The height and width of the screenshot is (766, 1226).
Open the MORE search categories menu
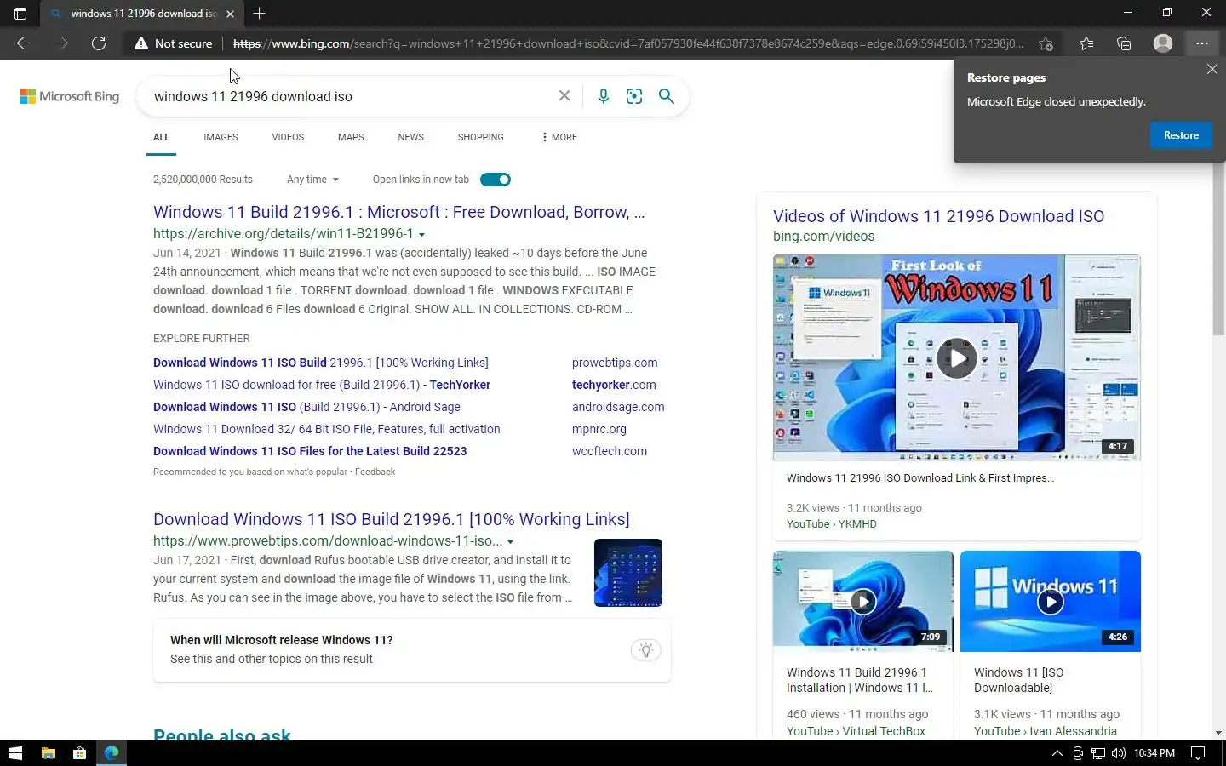(559, 137)
